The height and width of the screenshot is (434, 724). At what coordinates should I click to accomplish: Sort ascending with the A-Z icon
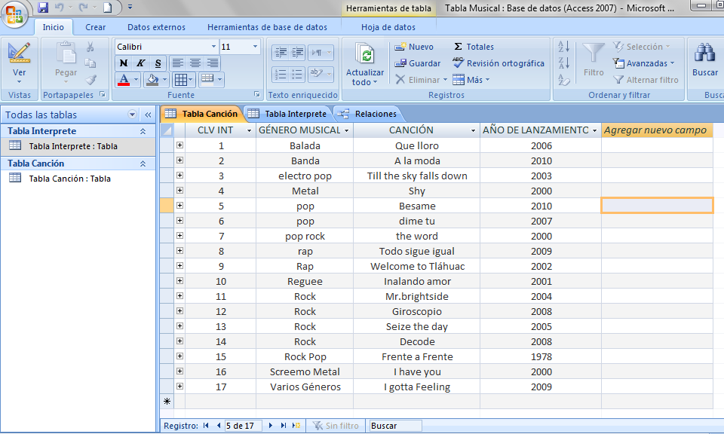click(x=563, y=46)
